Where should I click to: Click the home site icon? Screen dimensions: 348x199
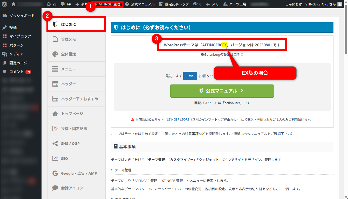[13, 4]
